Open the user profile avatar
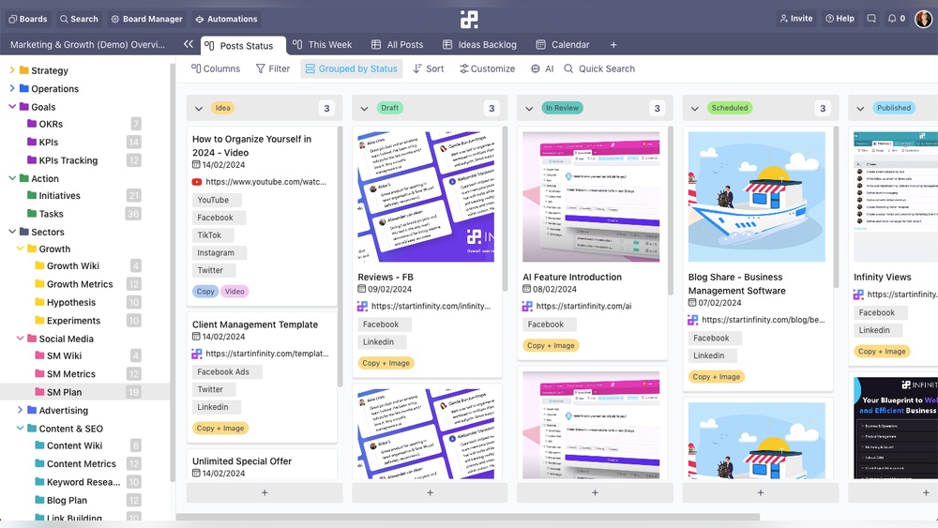The image size is (938, 528). pyautogui.click(x=923, y=19)
